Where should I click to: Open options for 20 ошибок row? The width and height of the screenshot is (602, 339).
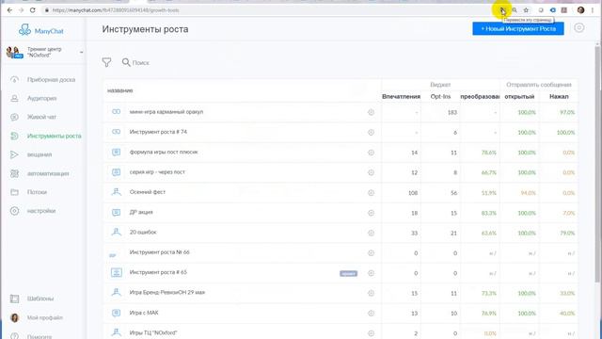pyautogui.click(x=371, y=233)
